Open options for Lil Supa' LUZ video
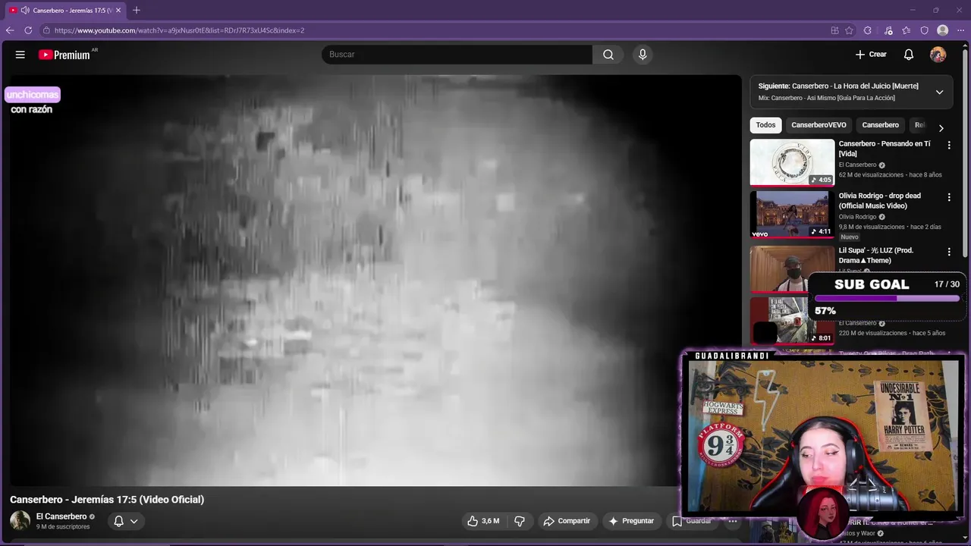The width and height of the screenshot is (971, 546). pos(948,252)
